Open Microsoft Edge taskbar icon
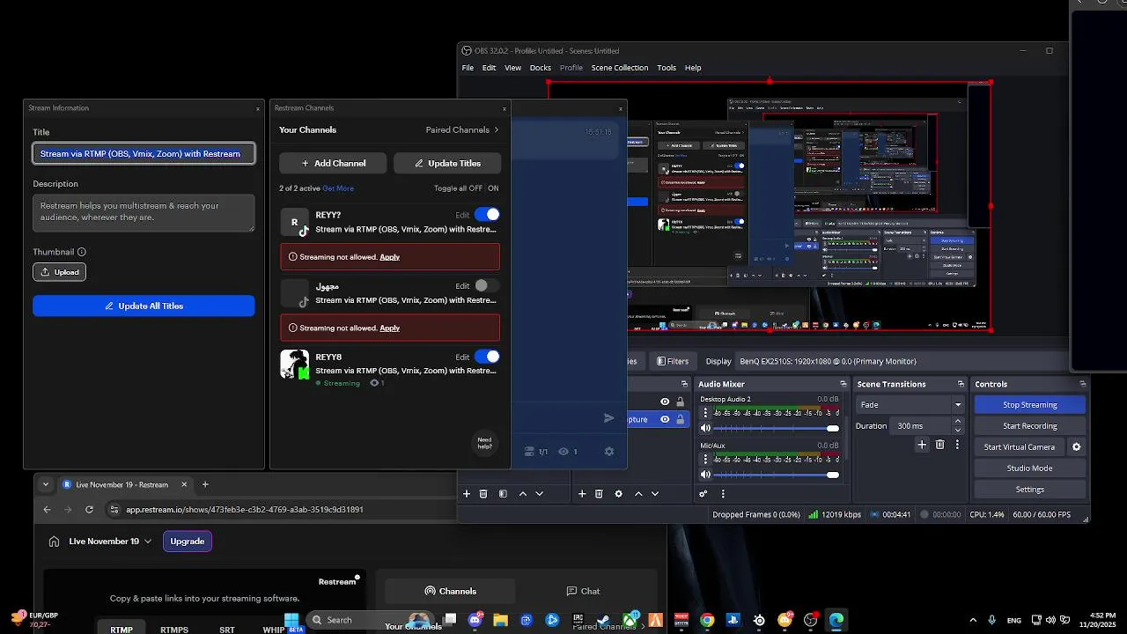This screenshot has width=1127, height=634. [836, 620]
